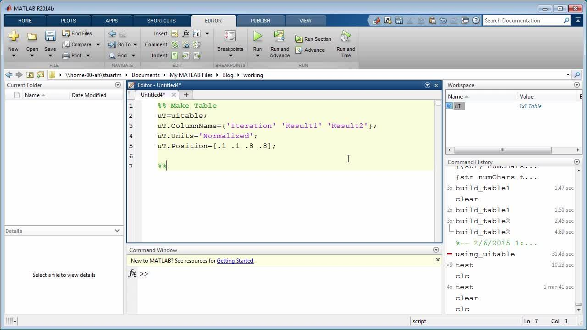Open the dropdown under Run
The width and height of the screenshot is (587, 330).
coord(257,56)
